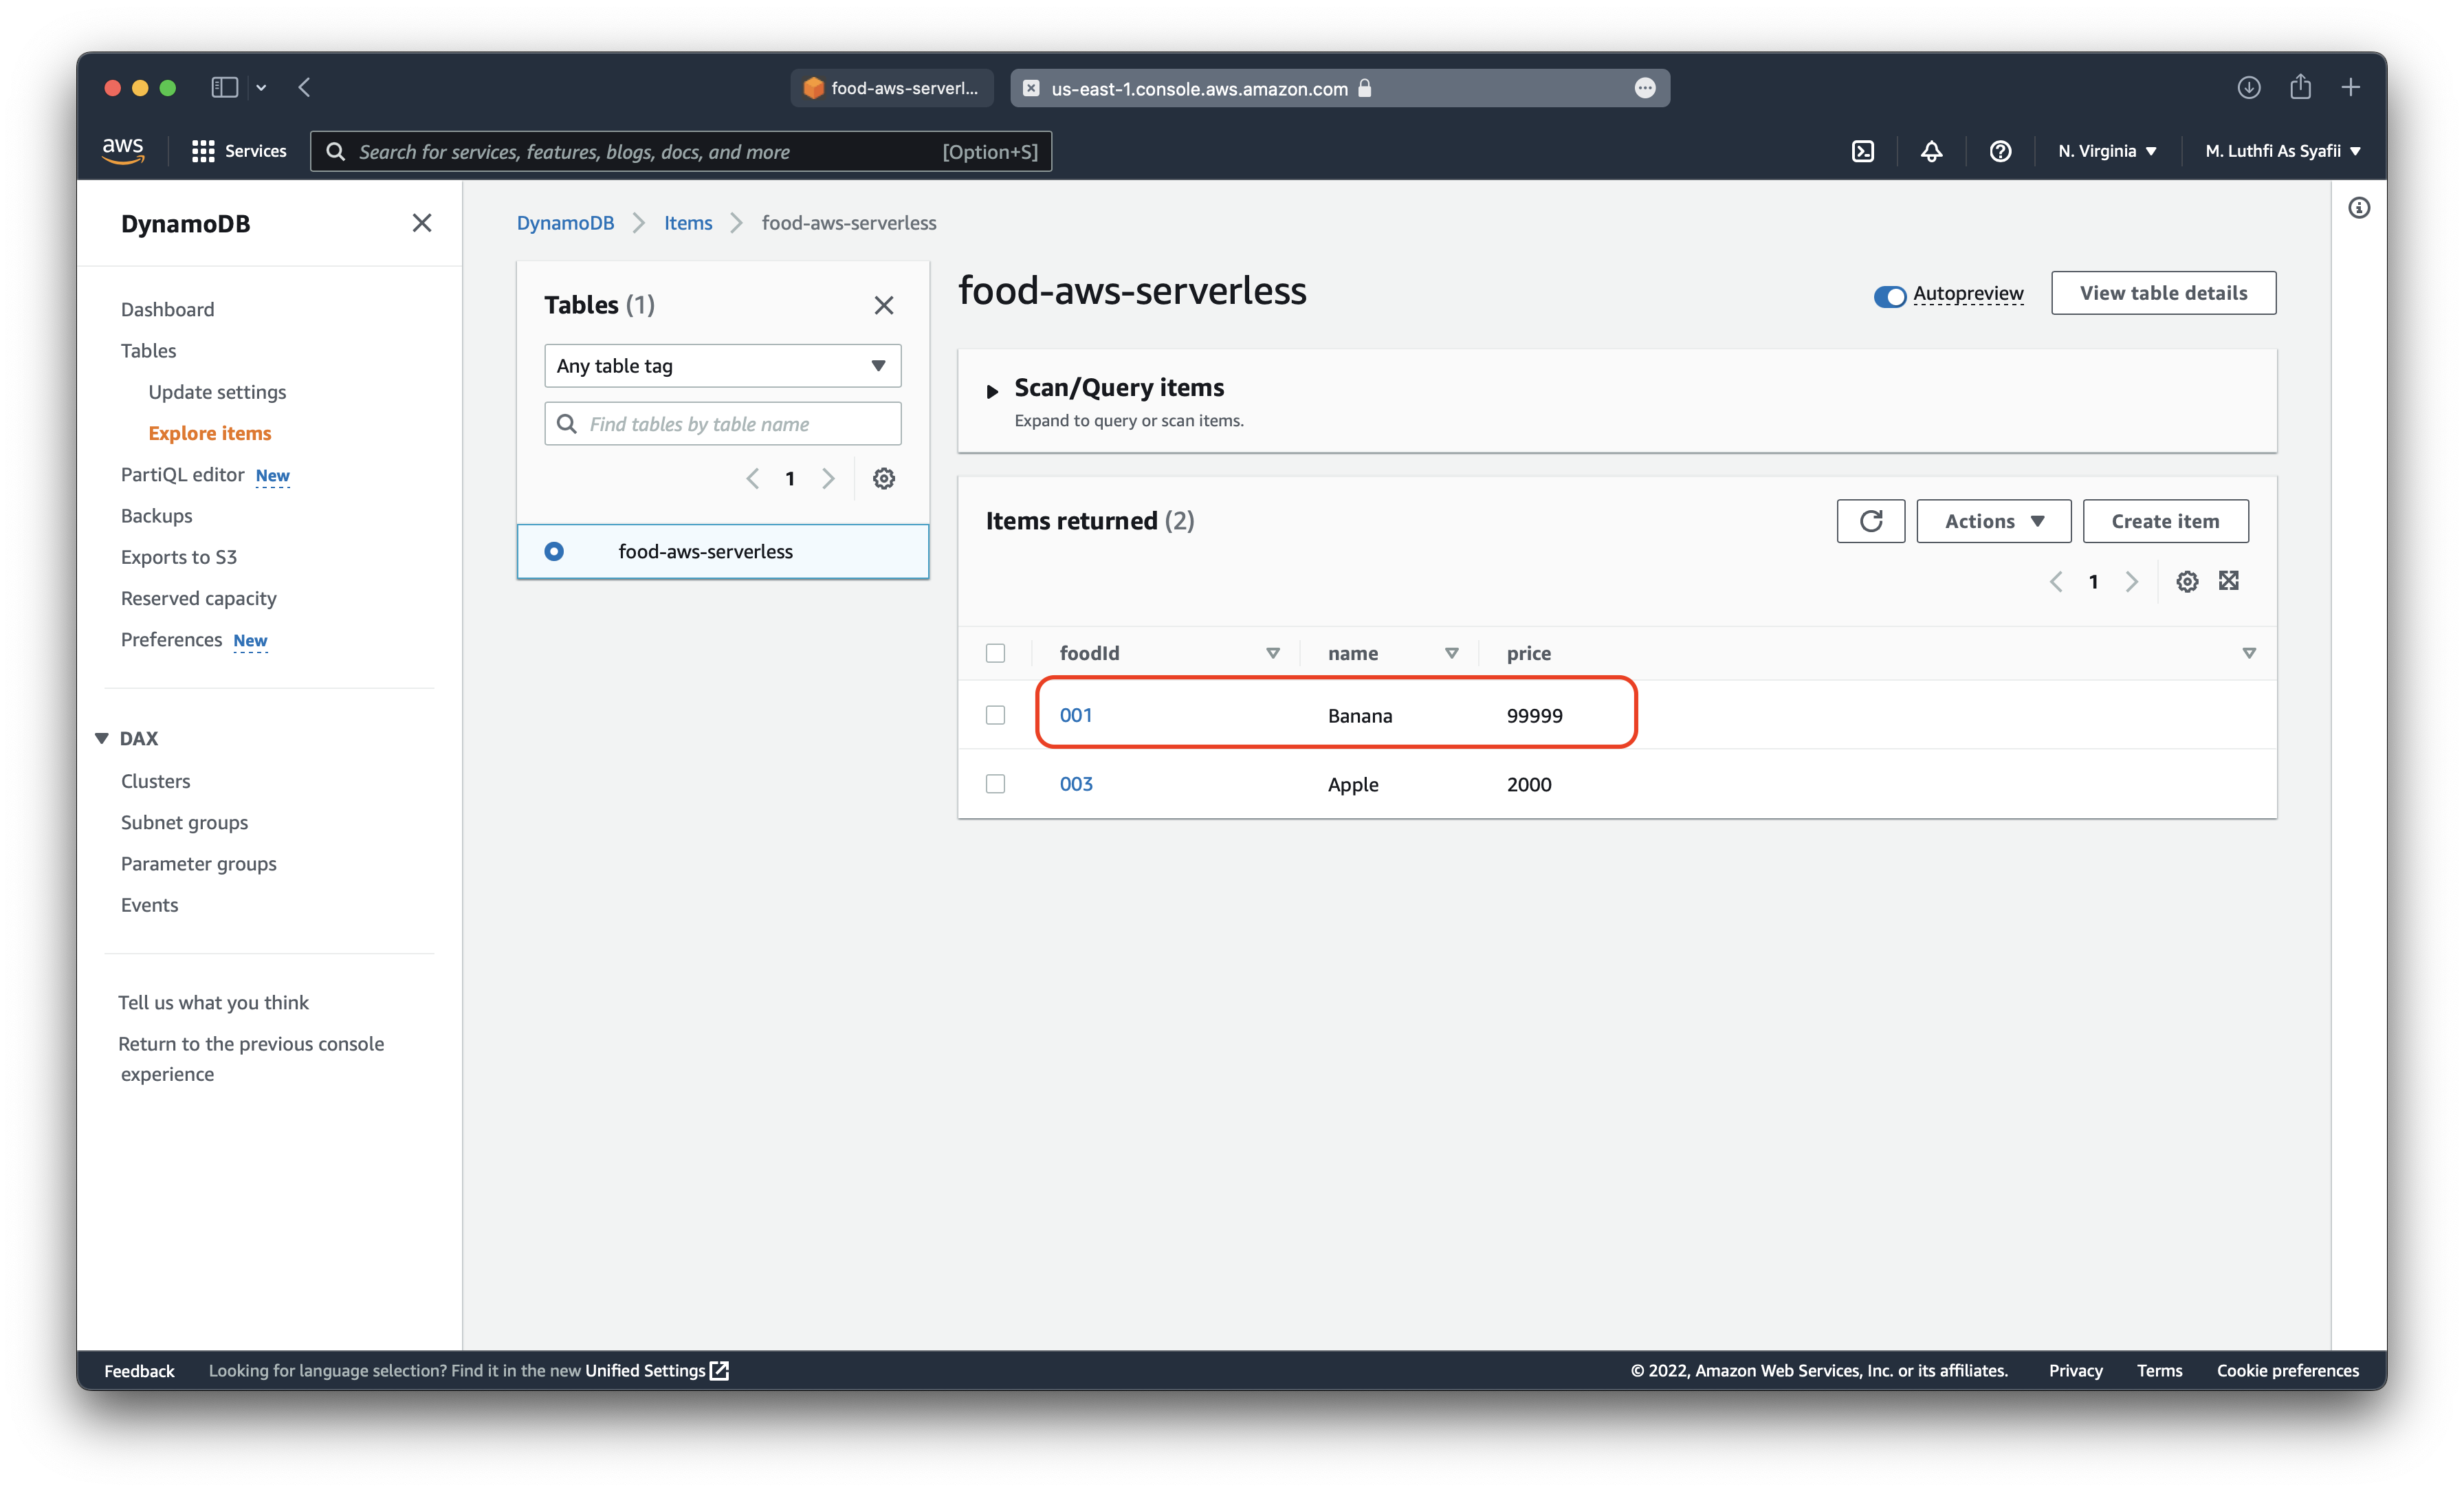Screen dimensions: 2464x1492
Task: Close the DynamoDB navigation sidebar
Action: tap(422, 223)
